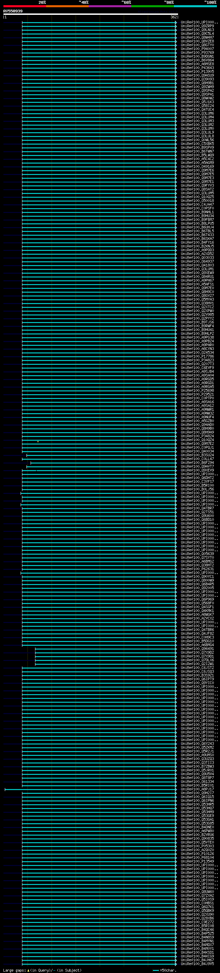Open hit UniRef100_Q8W4H7
The height and width of the screenshot is (973, 220).
197,37
